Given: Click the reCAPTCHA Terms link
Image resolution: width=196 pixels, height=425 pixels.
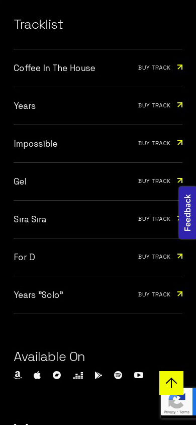Looking at the screenshot, I should [x=184, y=412].
